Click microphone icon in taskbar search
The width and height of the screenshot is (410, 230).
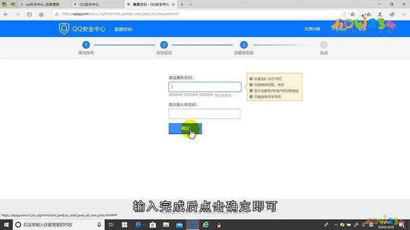[99, 224]
